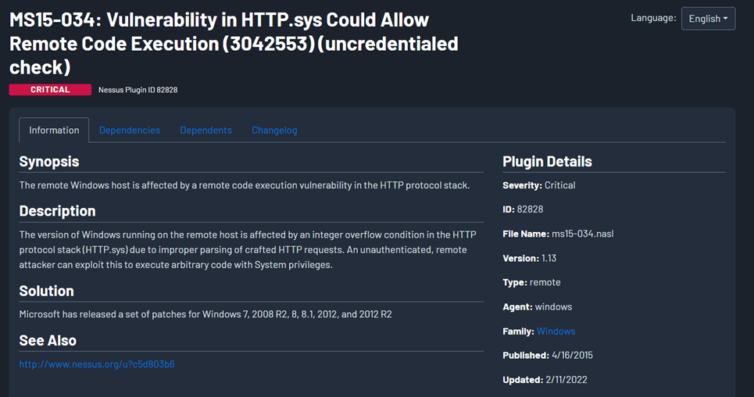Click the description paragraph about integer overflow
This screenshot has width=754, height=397.
pyautogui.click(x=248, y=250)
